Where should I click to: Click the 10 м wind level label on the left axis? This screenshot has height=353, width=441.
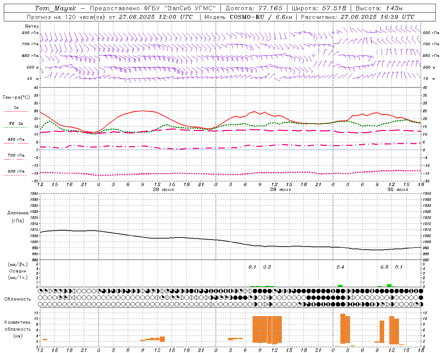click(33, 79)
